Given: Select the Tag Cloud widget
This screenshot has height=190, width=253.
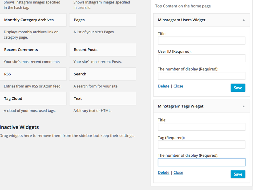Looking at the screenshot, I should tap(33, 98).
